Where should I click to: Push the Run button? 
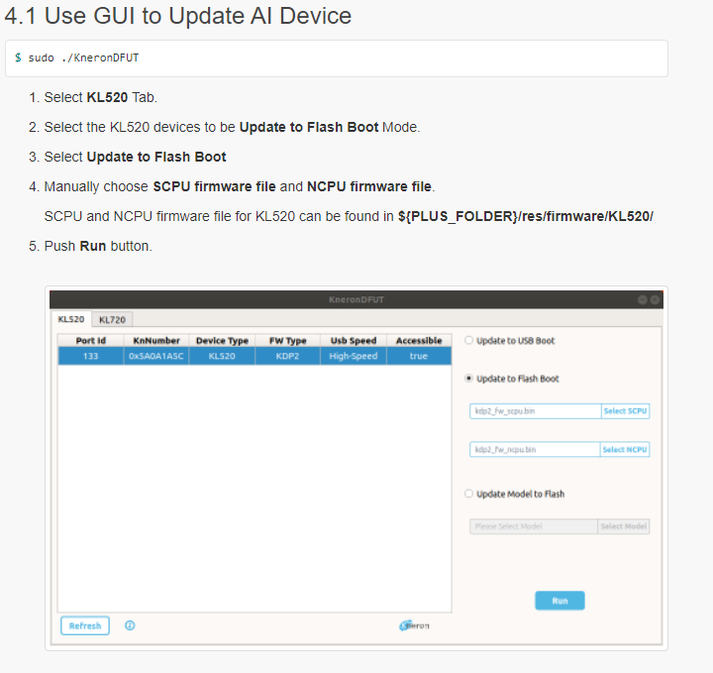coord(560,601)
